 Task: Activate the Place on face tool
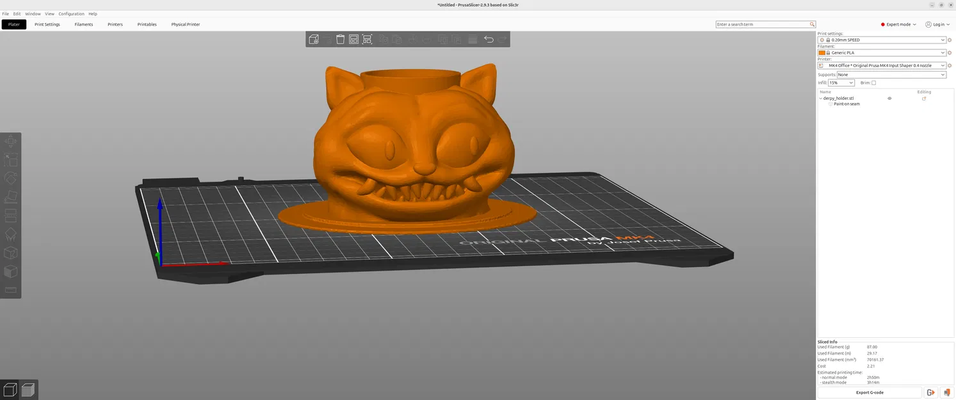10,196
